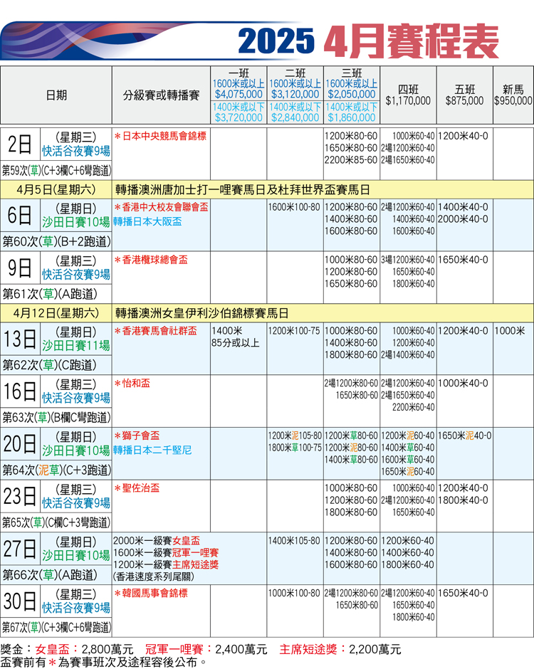Click 轉播日本大阪盃 text
This screenshot has width=534, height=669.
tap(147, 222)
